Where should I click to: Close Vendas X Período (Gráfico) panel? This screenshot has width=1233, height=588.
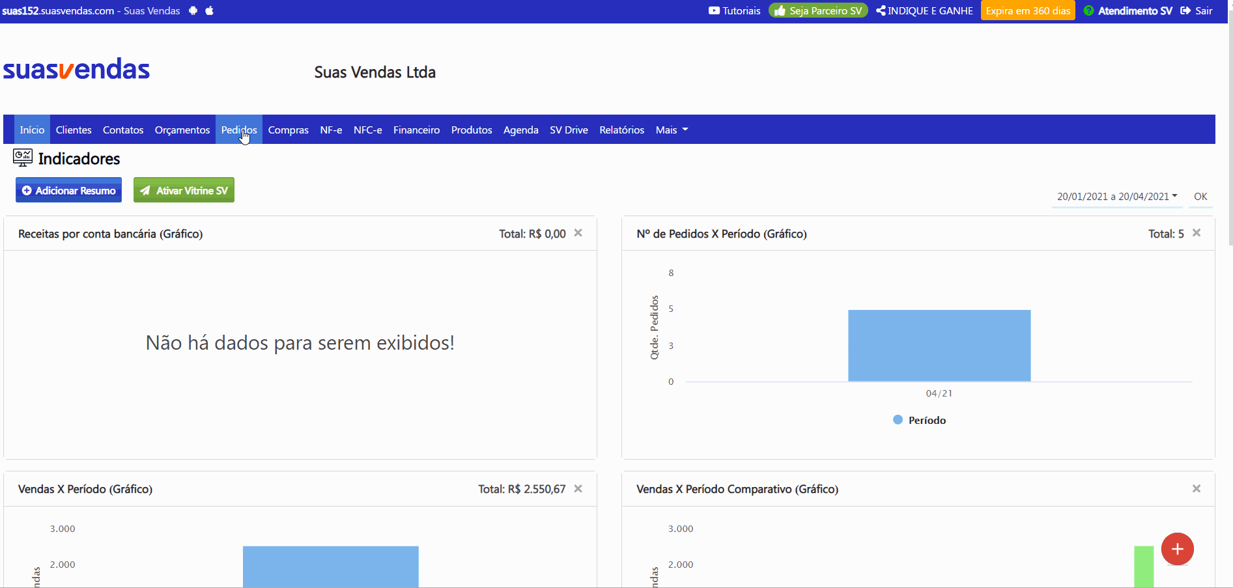click(x=578, y=489)
